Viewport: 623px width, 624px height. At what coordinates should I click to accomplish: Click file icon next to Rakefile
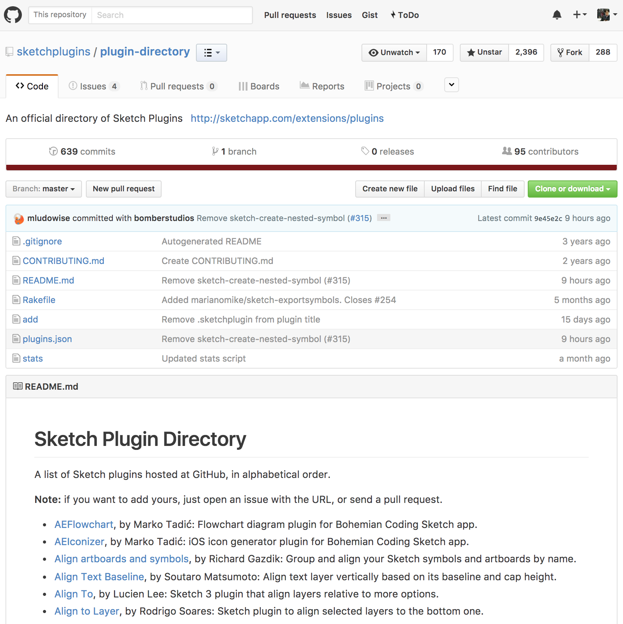(16, 300)
